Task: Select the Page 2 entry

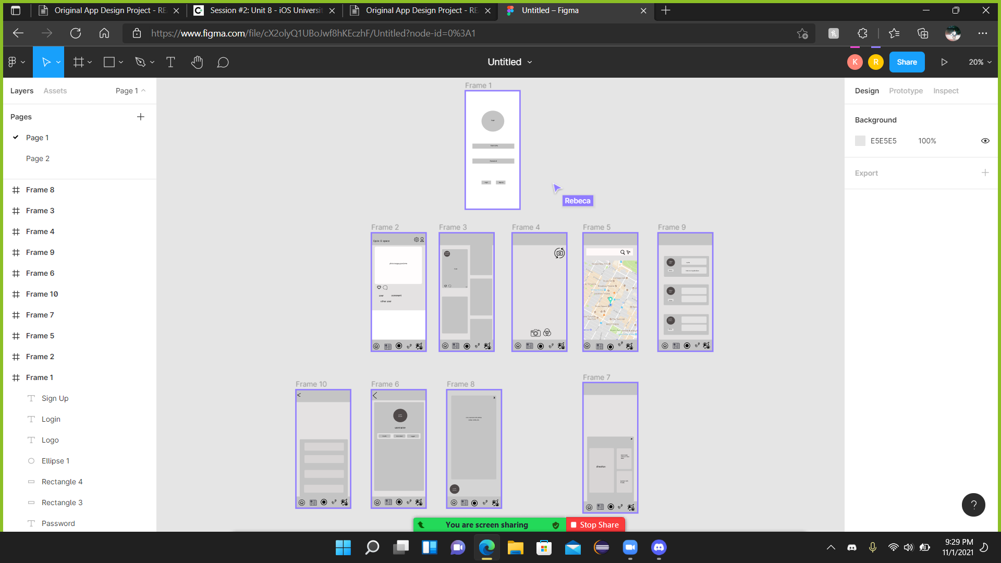Action: click(x=38, y=158)
